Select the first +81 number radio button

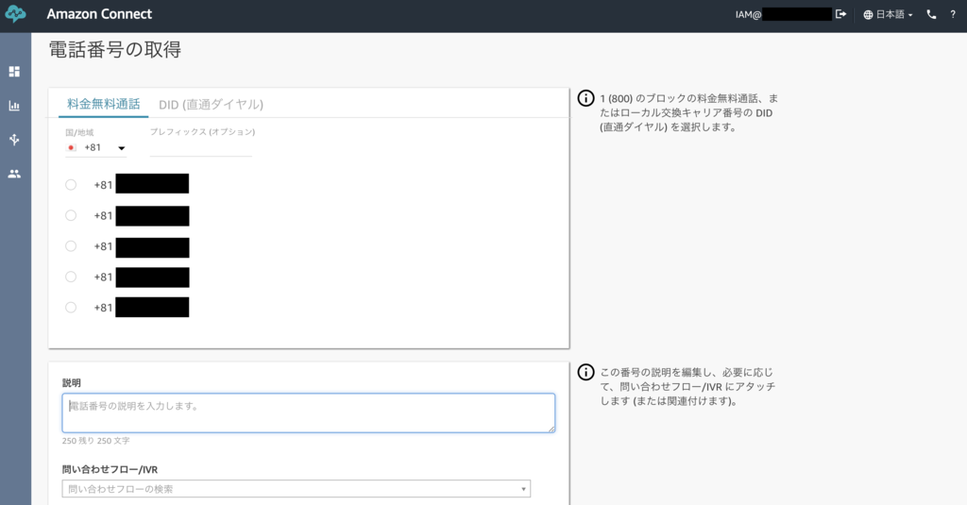[71, 184]
